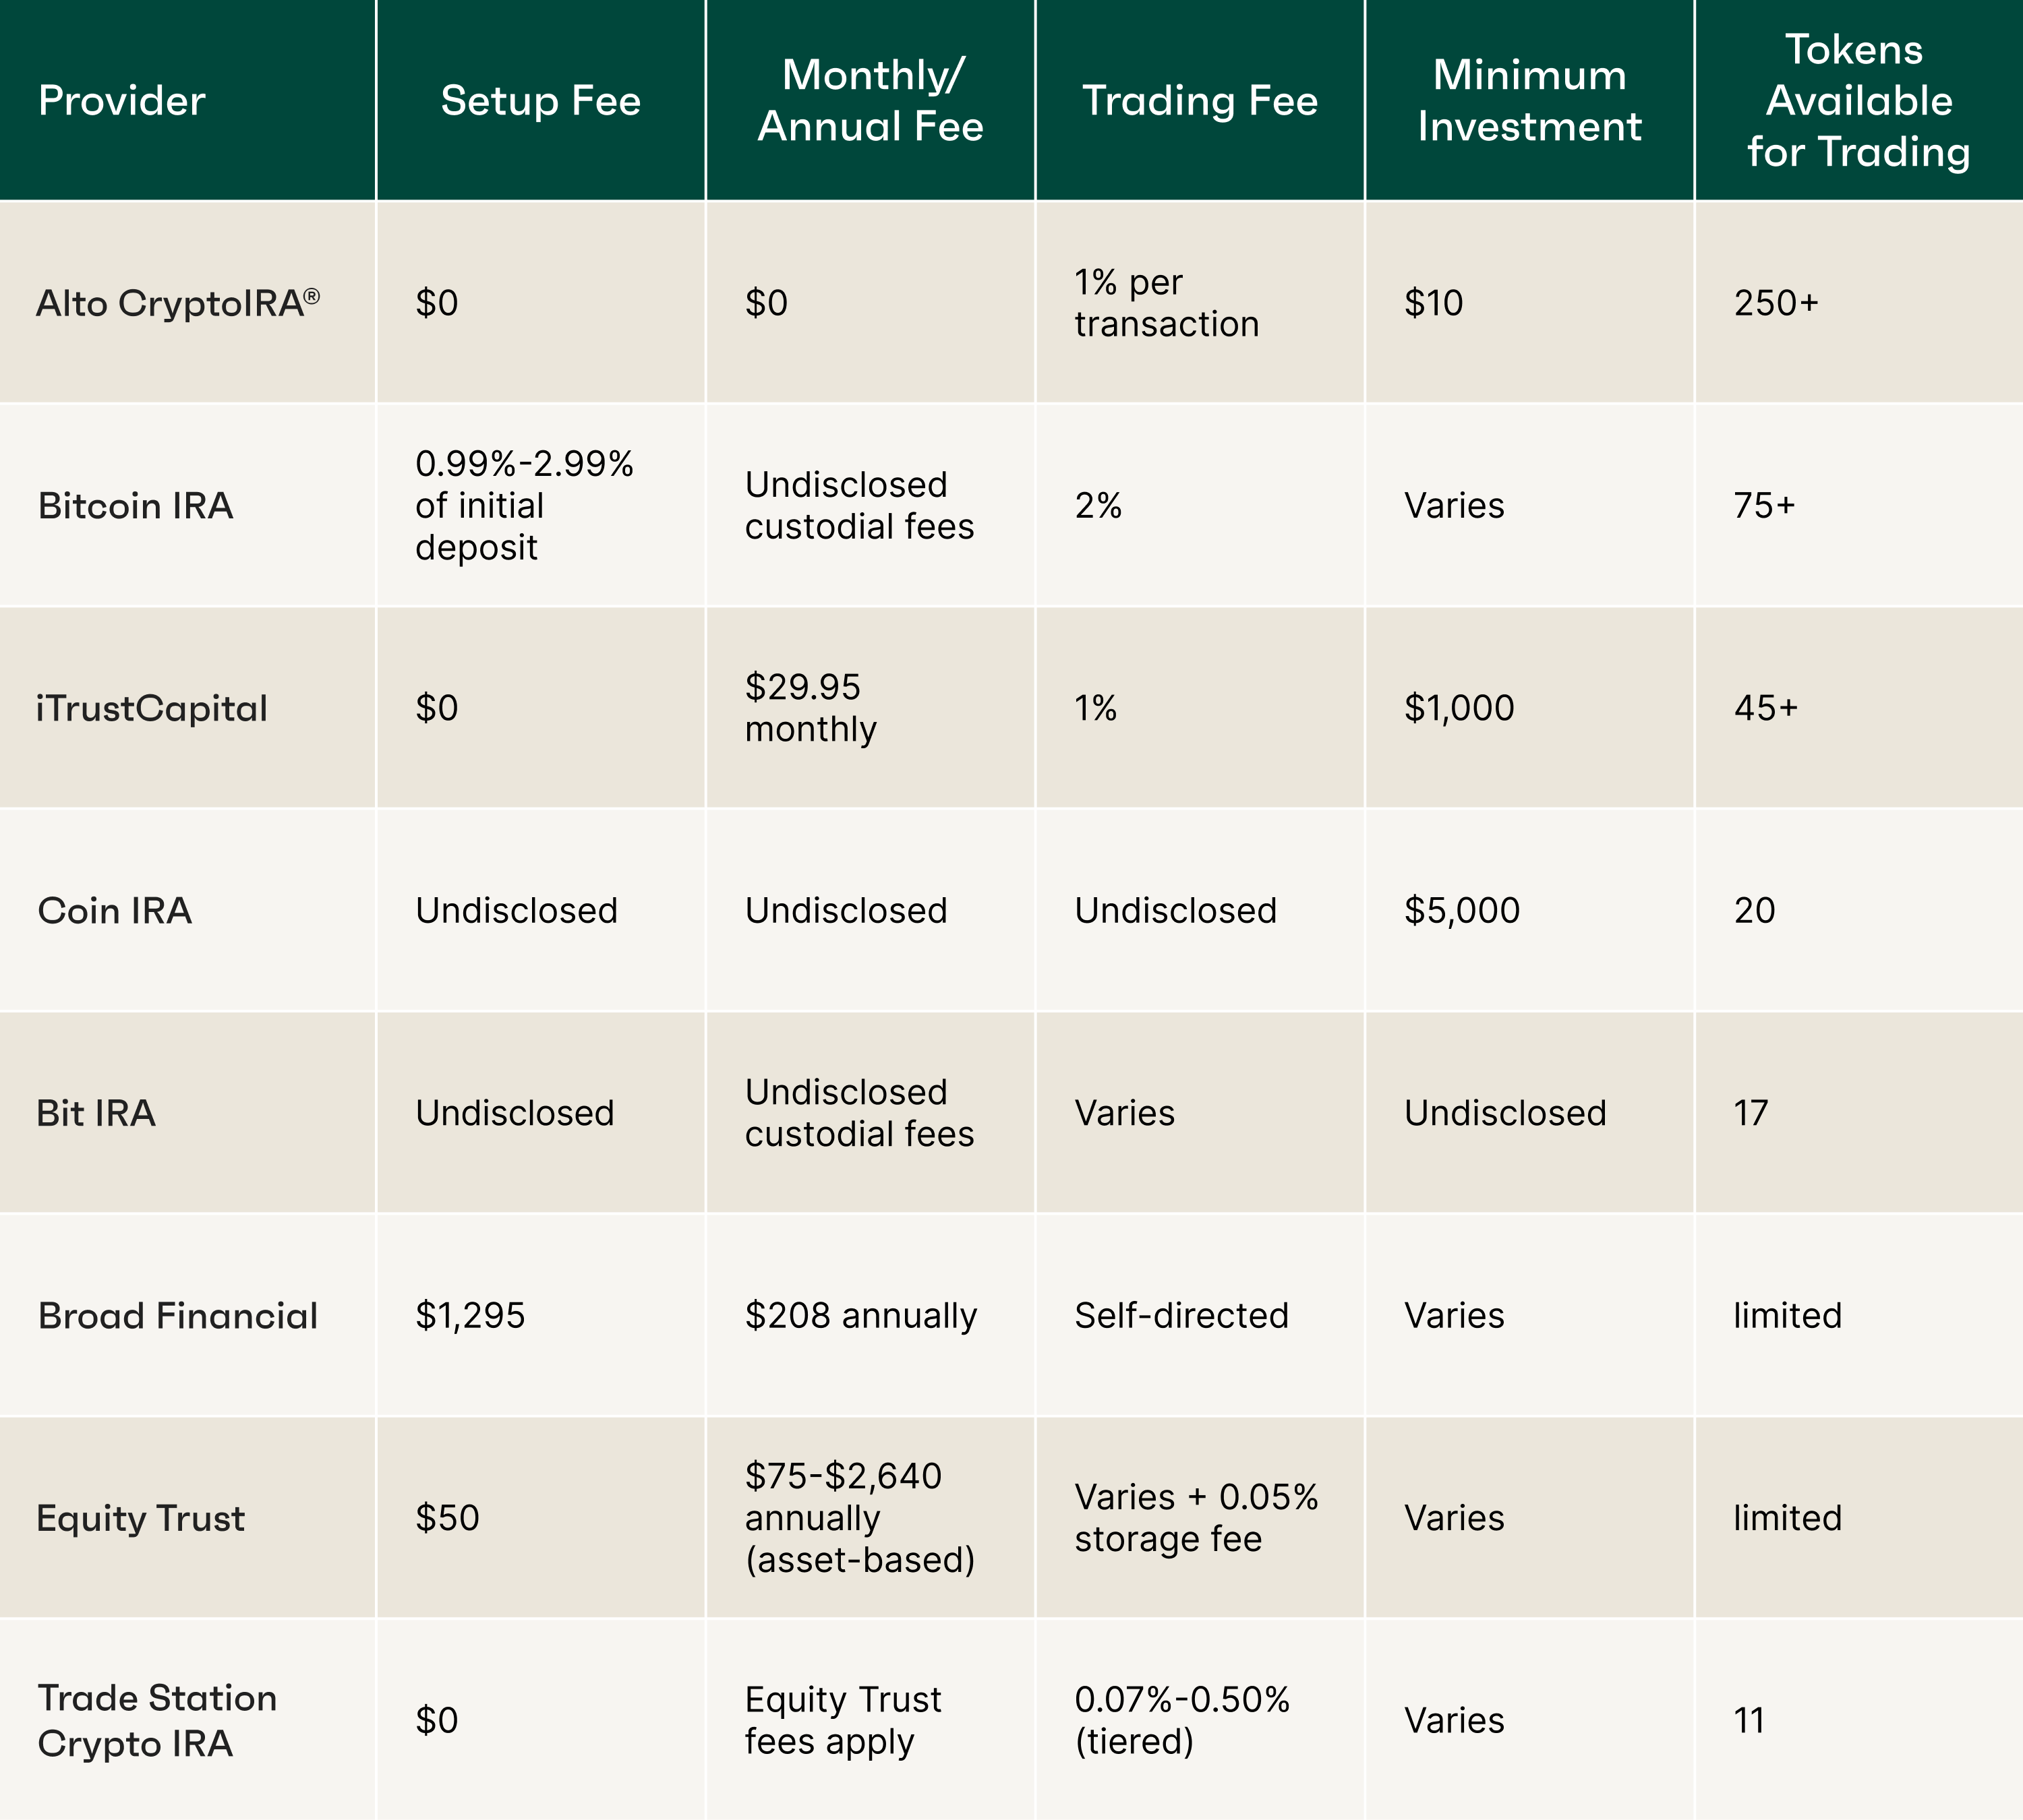2023x1820 pixels.
Task: Select the Monthly/Annual Fee header
Action: [871, 101]
